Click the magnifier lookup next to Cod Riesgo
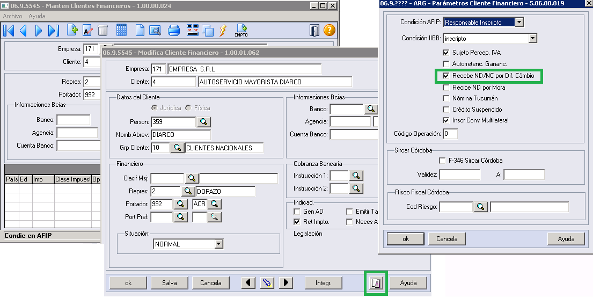This screenshot has height=298, width=593. 480,207
